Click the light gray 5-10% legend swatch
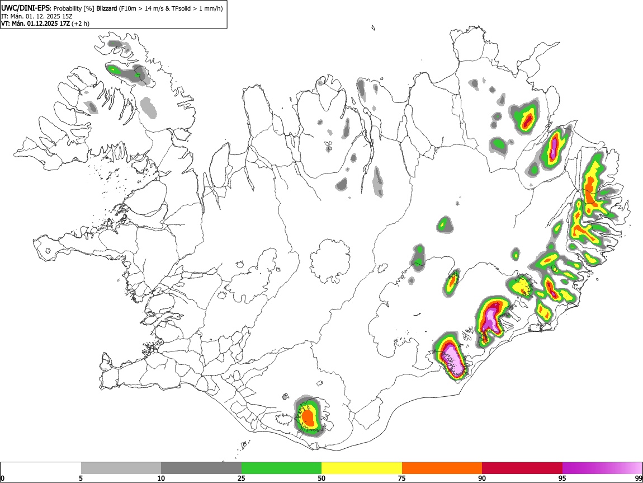The image size is (643, 483). tap(121, 468)
